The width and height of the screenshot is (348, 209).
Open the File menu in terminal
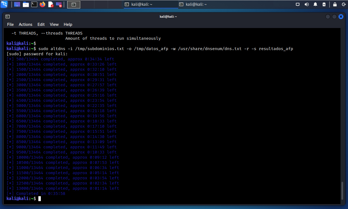(x=10, y=24)
